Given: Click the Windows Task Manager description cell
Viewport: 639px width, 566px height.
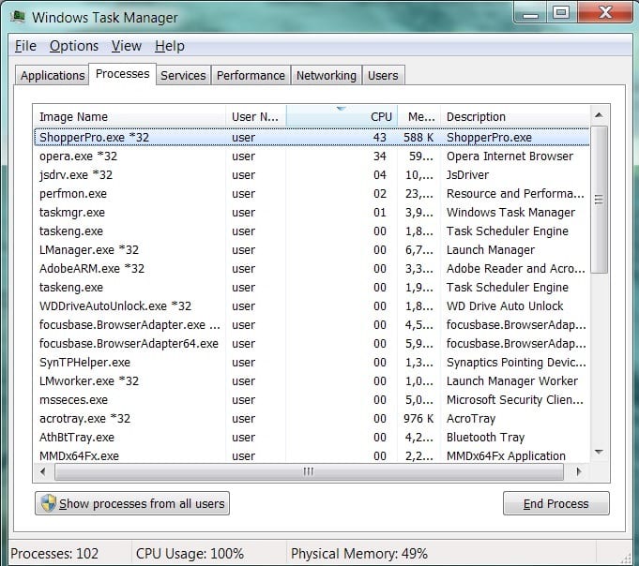Looking at the screenshot, I should (x=510, y=213).
